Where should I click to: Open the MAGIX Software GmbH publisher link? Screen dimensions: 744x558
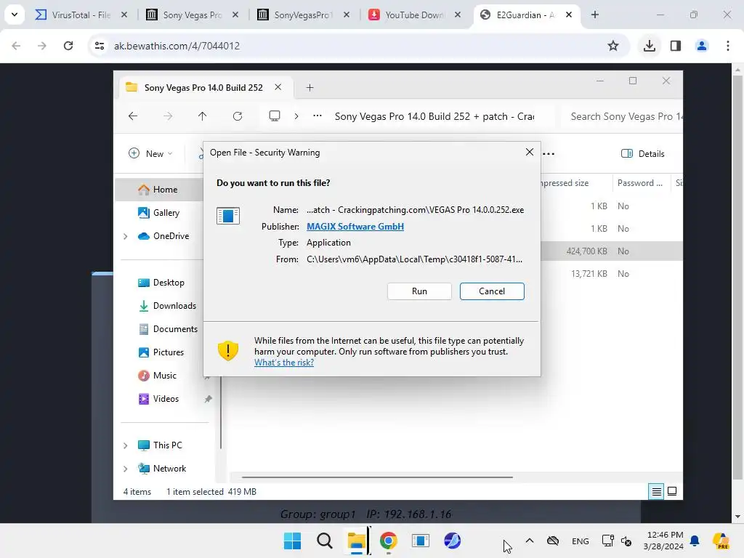(355, 227)
